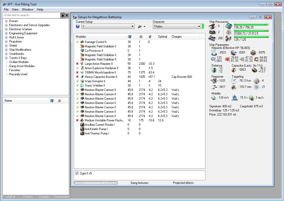This screenshot has height=201, width=284.
Task: Click the max velocity icon under Mobility
Action: tap(214, 98)
